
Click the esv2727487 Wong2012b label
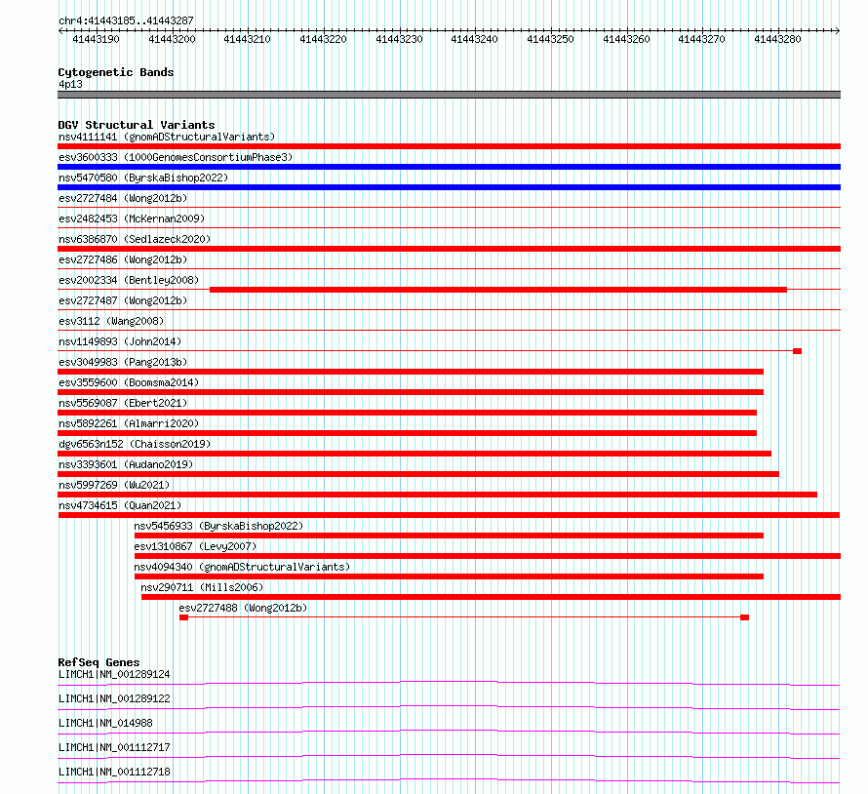123,300
